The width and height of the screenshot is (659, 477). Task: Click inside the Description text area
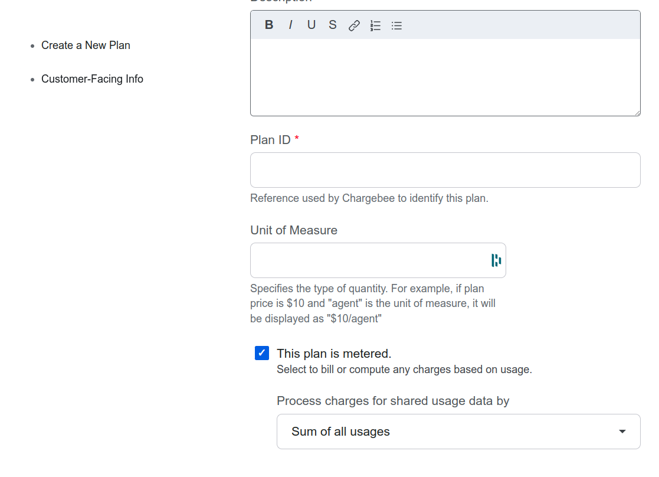pos(445,77)
